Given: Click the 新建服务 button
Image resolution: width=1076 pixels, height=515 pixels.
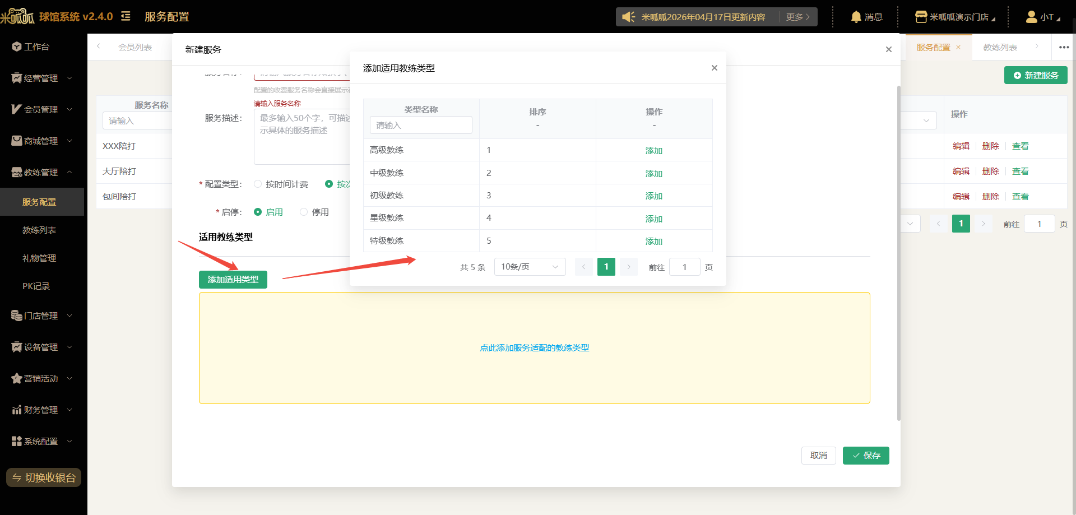Looking at the screenshot, I should pos(1036,75).
